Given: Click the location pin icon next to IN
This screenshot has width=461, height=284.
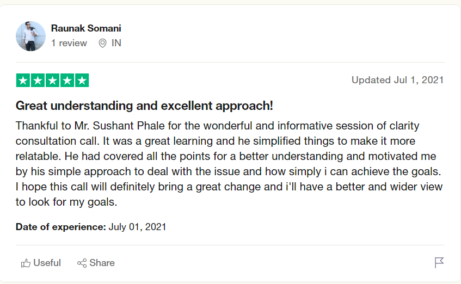Looking at the screenshot, I should (x=102, y=44).
